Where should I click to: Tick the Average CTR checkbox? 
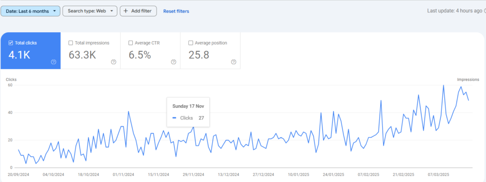click(x=131, y=43)
